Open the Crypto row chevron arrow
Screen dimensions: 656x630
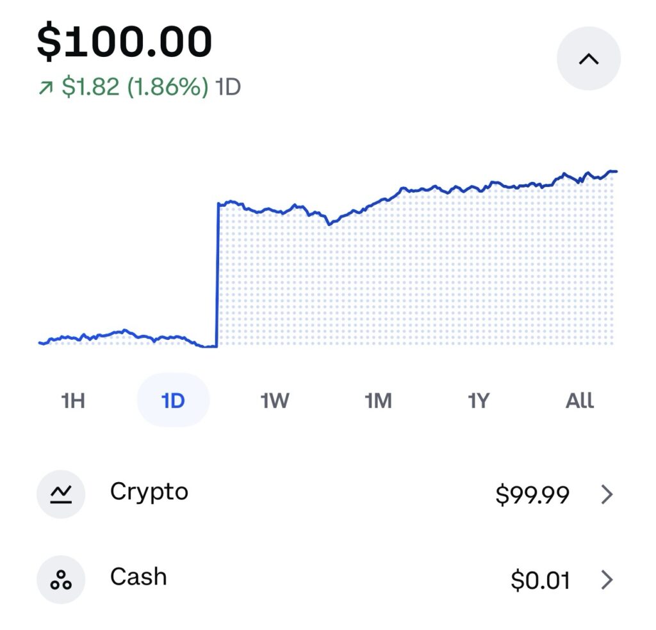pos(607,494)
